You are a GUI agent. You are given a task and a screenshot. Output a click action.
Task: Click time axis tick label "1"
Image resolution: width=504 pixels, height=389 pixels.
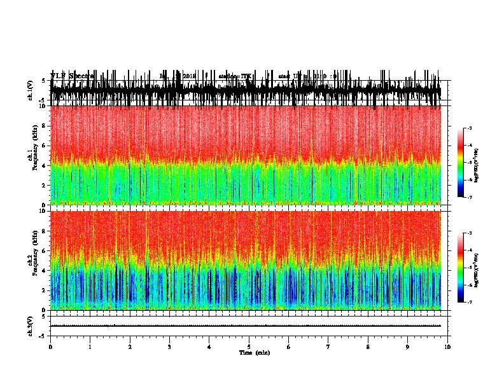click(90, 347)
